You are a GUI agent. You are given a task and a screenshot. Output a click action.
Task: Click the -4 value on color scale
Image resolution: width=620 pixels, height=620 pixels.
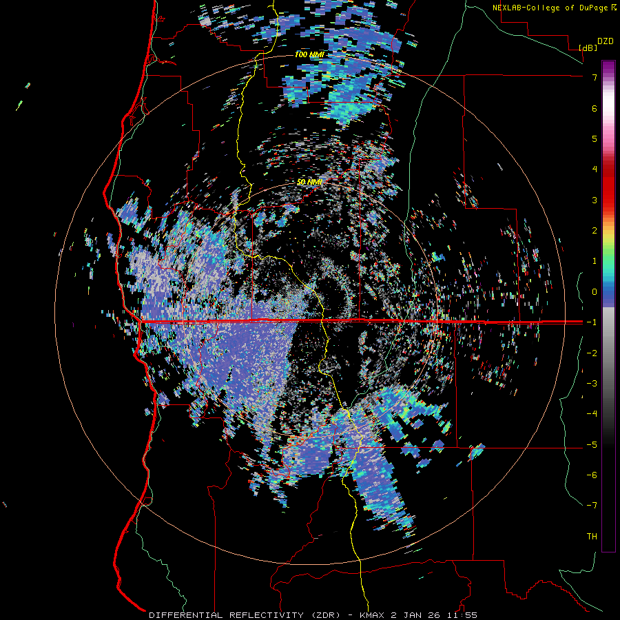click(x=592, y=413)
